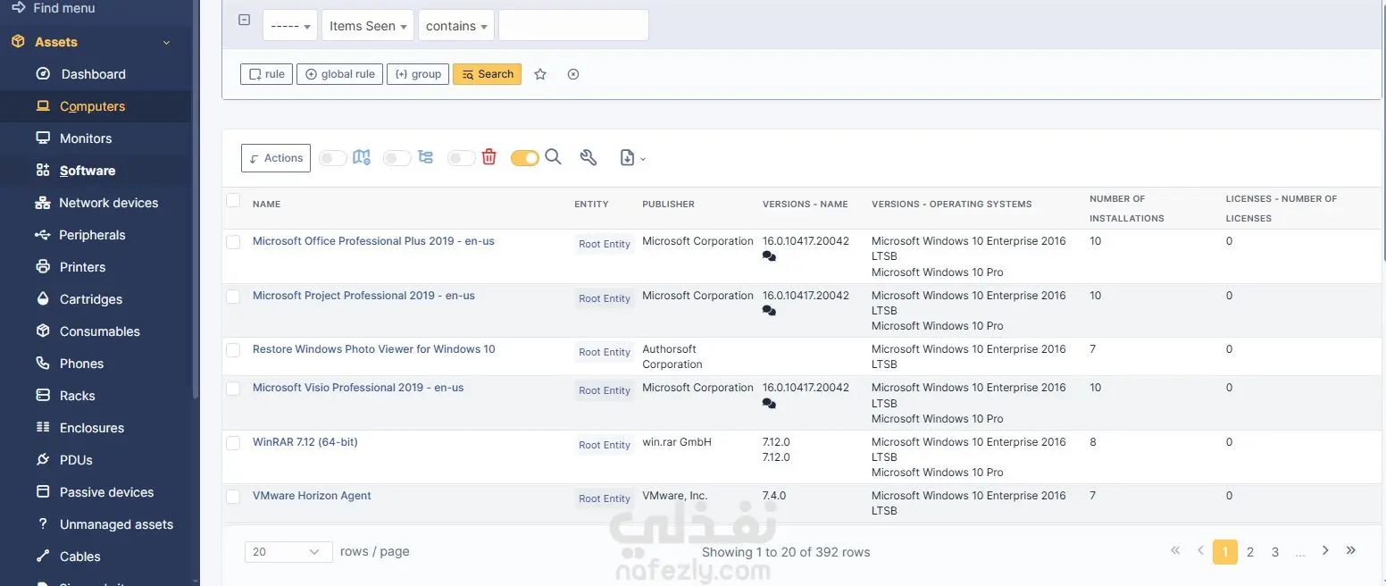Screen dimensions: 1386x586
Task: Click the yellow Search button
Action: pos(487,74)
